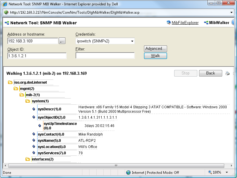The height and width of the screenshot is (178, 237).
Task: Click the Object ID input field
Action: 37,56
